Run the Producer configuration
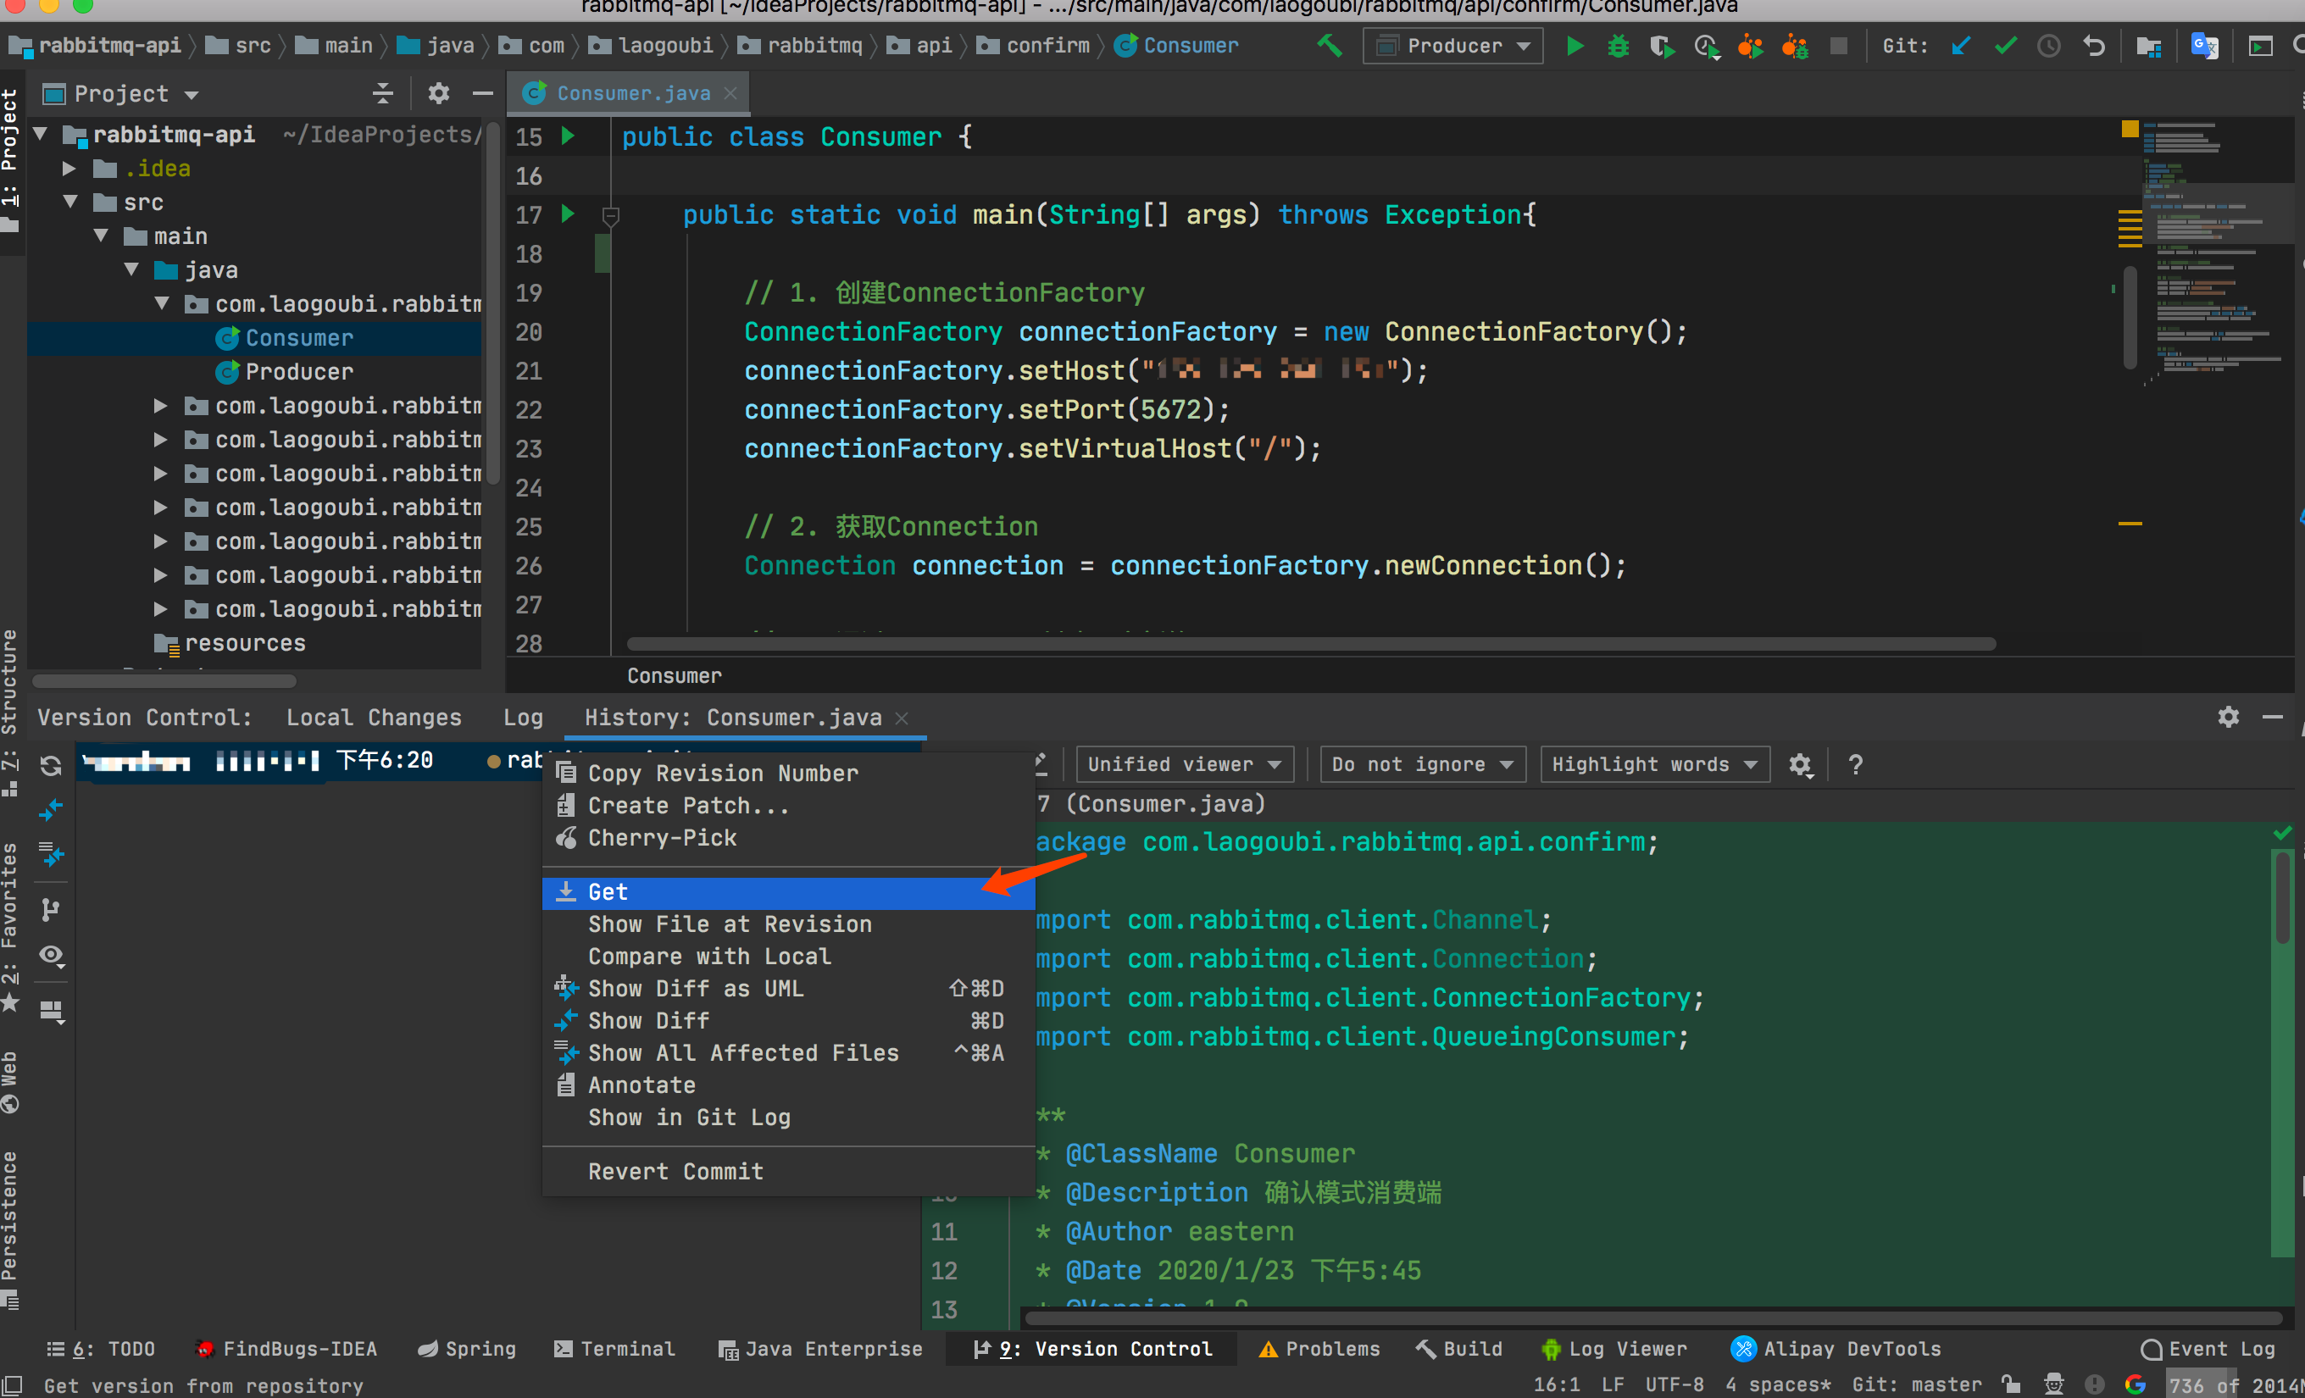This screenshot has height=1398, width=2305. (x=1575, y=45)
